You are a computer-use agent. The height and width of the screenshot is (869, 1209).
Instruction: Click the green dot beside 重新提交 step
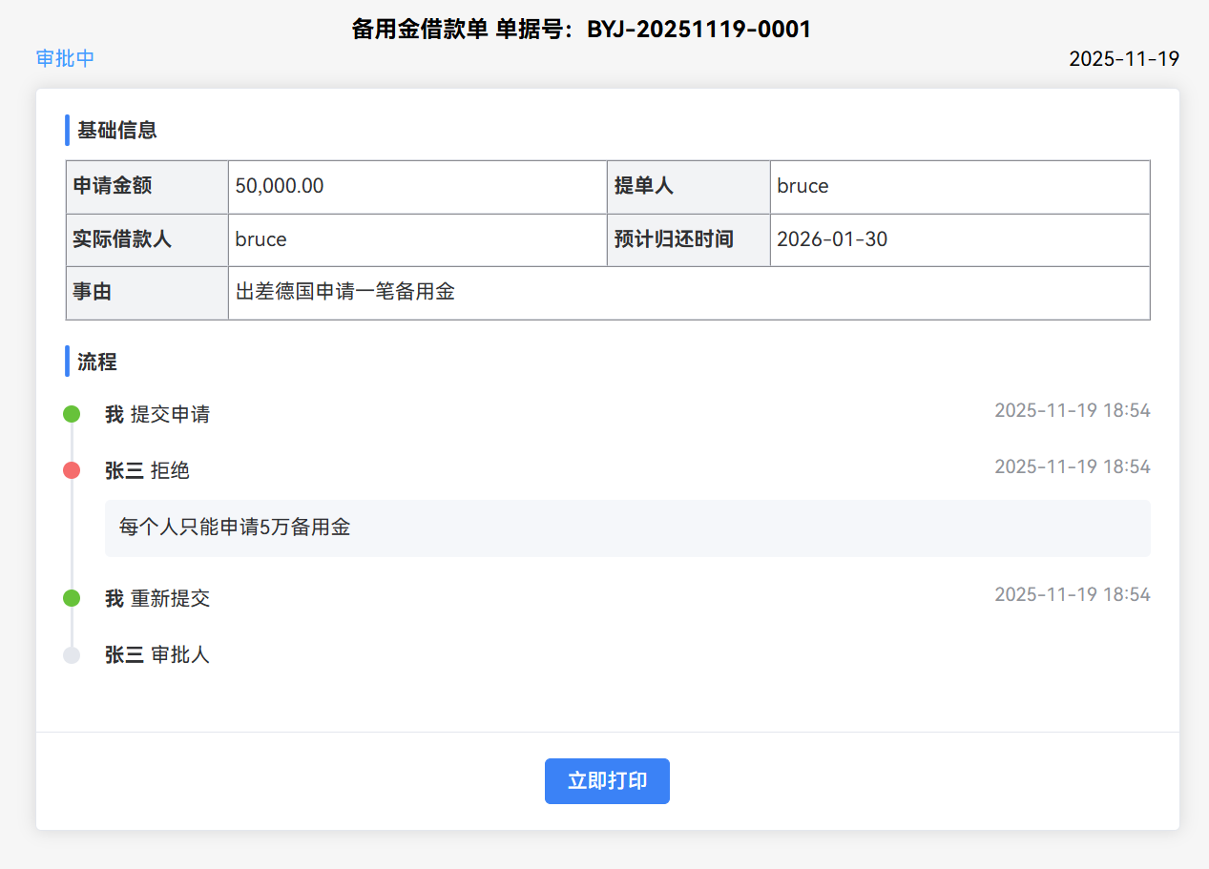coord(72,598)
